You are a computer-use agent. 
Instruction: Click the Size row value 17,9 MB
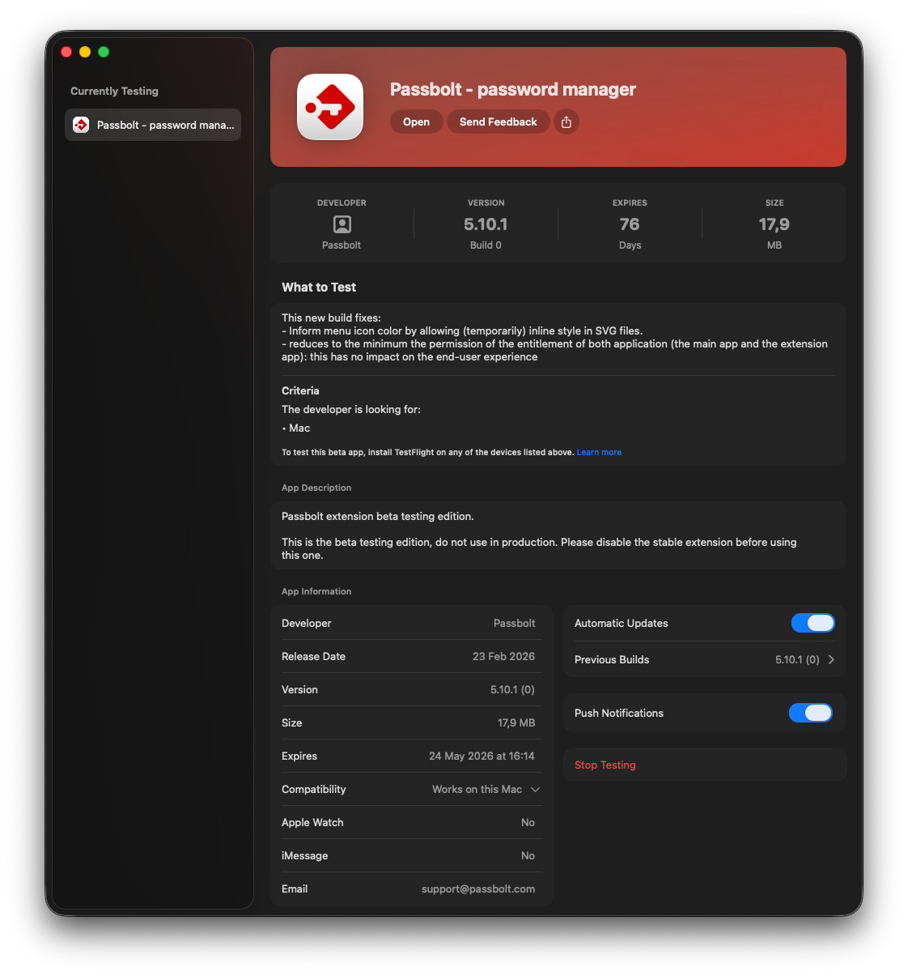(x=516, y=722)
